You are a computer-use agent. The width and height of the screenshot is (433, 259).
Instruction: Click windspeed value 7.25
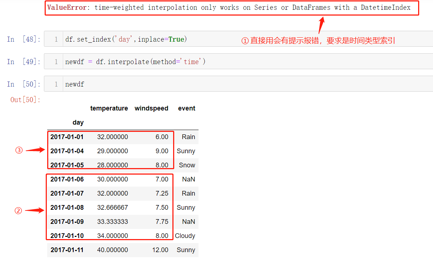162,193
